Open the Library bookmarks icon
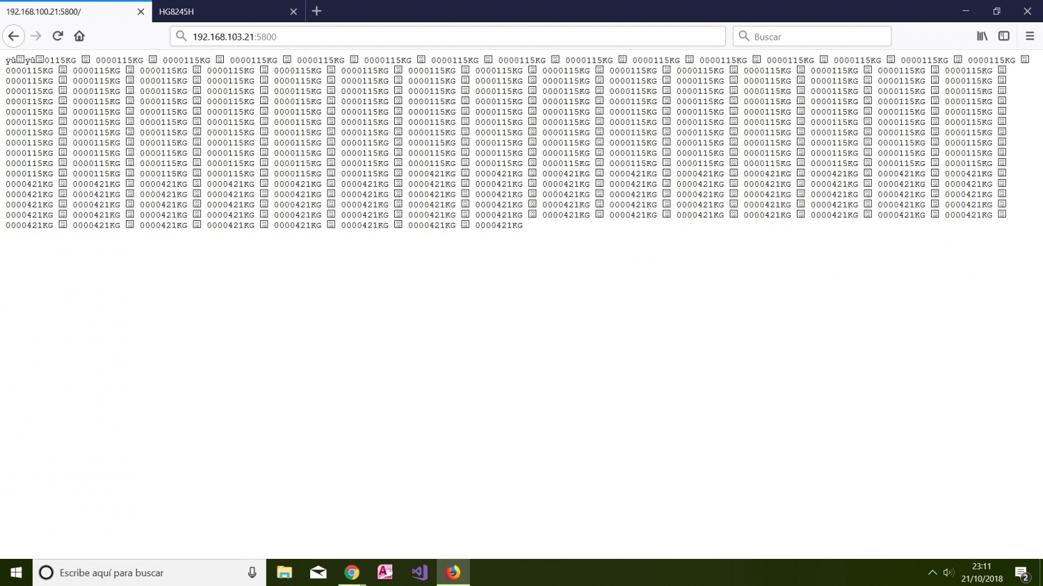1043x586 pixels. click(982, 36)
